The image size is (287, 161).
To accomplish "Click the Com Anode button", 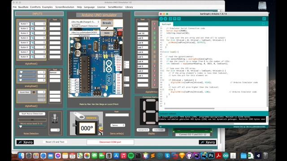I will [x=159, y=130].
